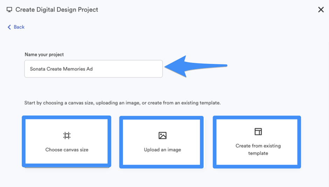Place cursor after Sonata Create Memories Ad text
Screen dimensions: 329x187
pos(93,69)
